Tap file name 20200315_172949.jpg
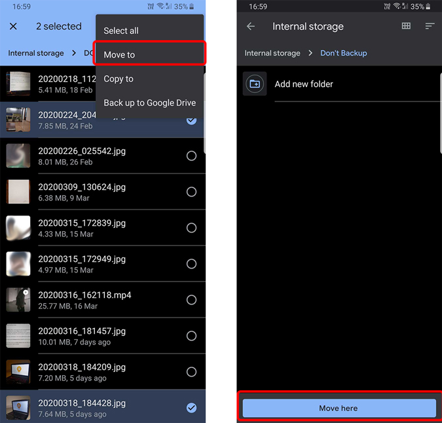Viewport: 442px width, 423px height. pos(82,259)
